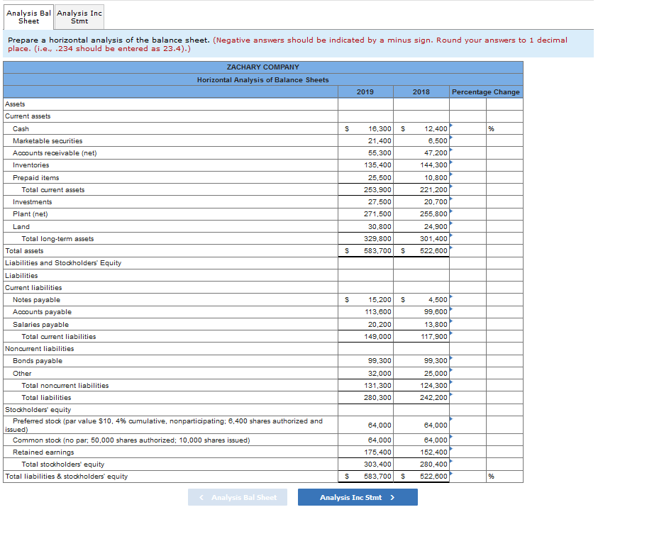Screen dimensions: 664x534
Task: Click the percent sign cell in the Cash row
Action: click(x=493, y=128)
